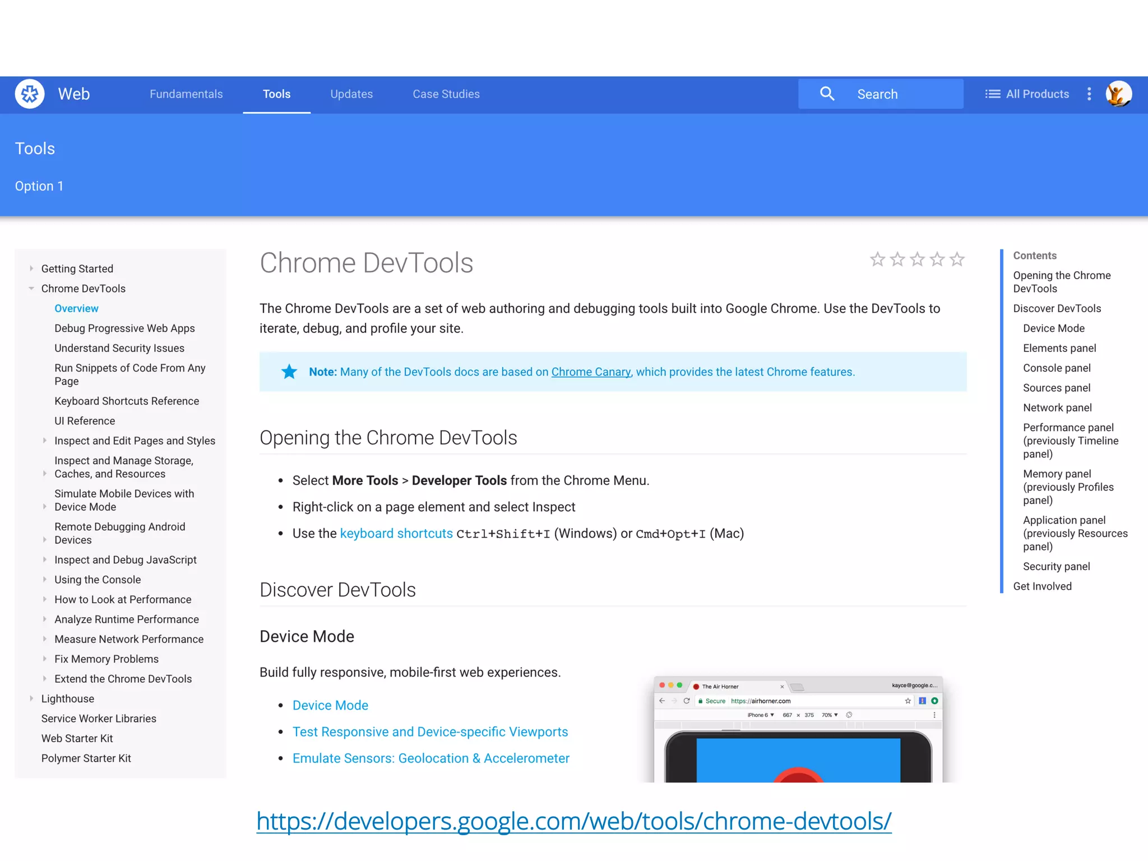Image resolution: width=1148 pixels, height=861 pixels.
Task: Click the Web site title
Action: pyautogui.click(x=74, y=94)
